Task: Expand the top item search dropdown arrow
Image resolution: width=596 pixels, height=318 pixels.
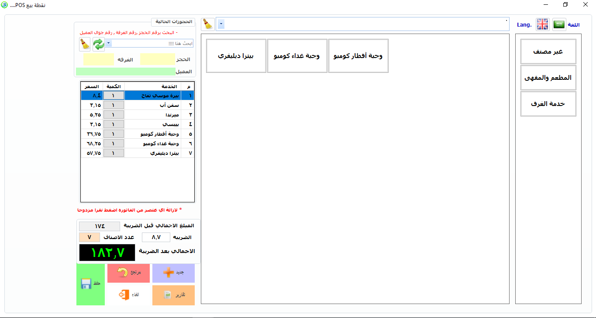Action: click(221, 24)
